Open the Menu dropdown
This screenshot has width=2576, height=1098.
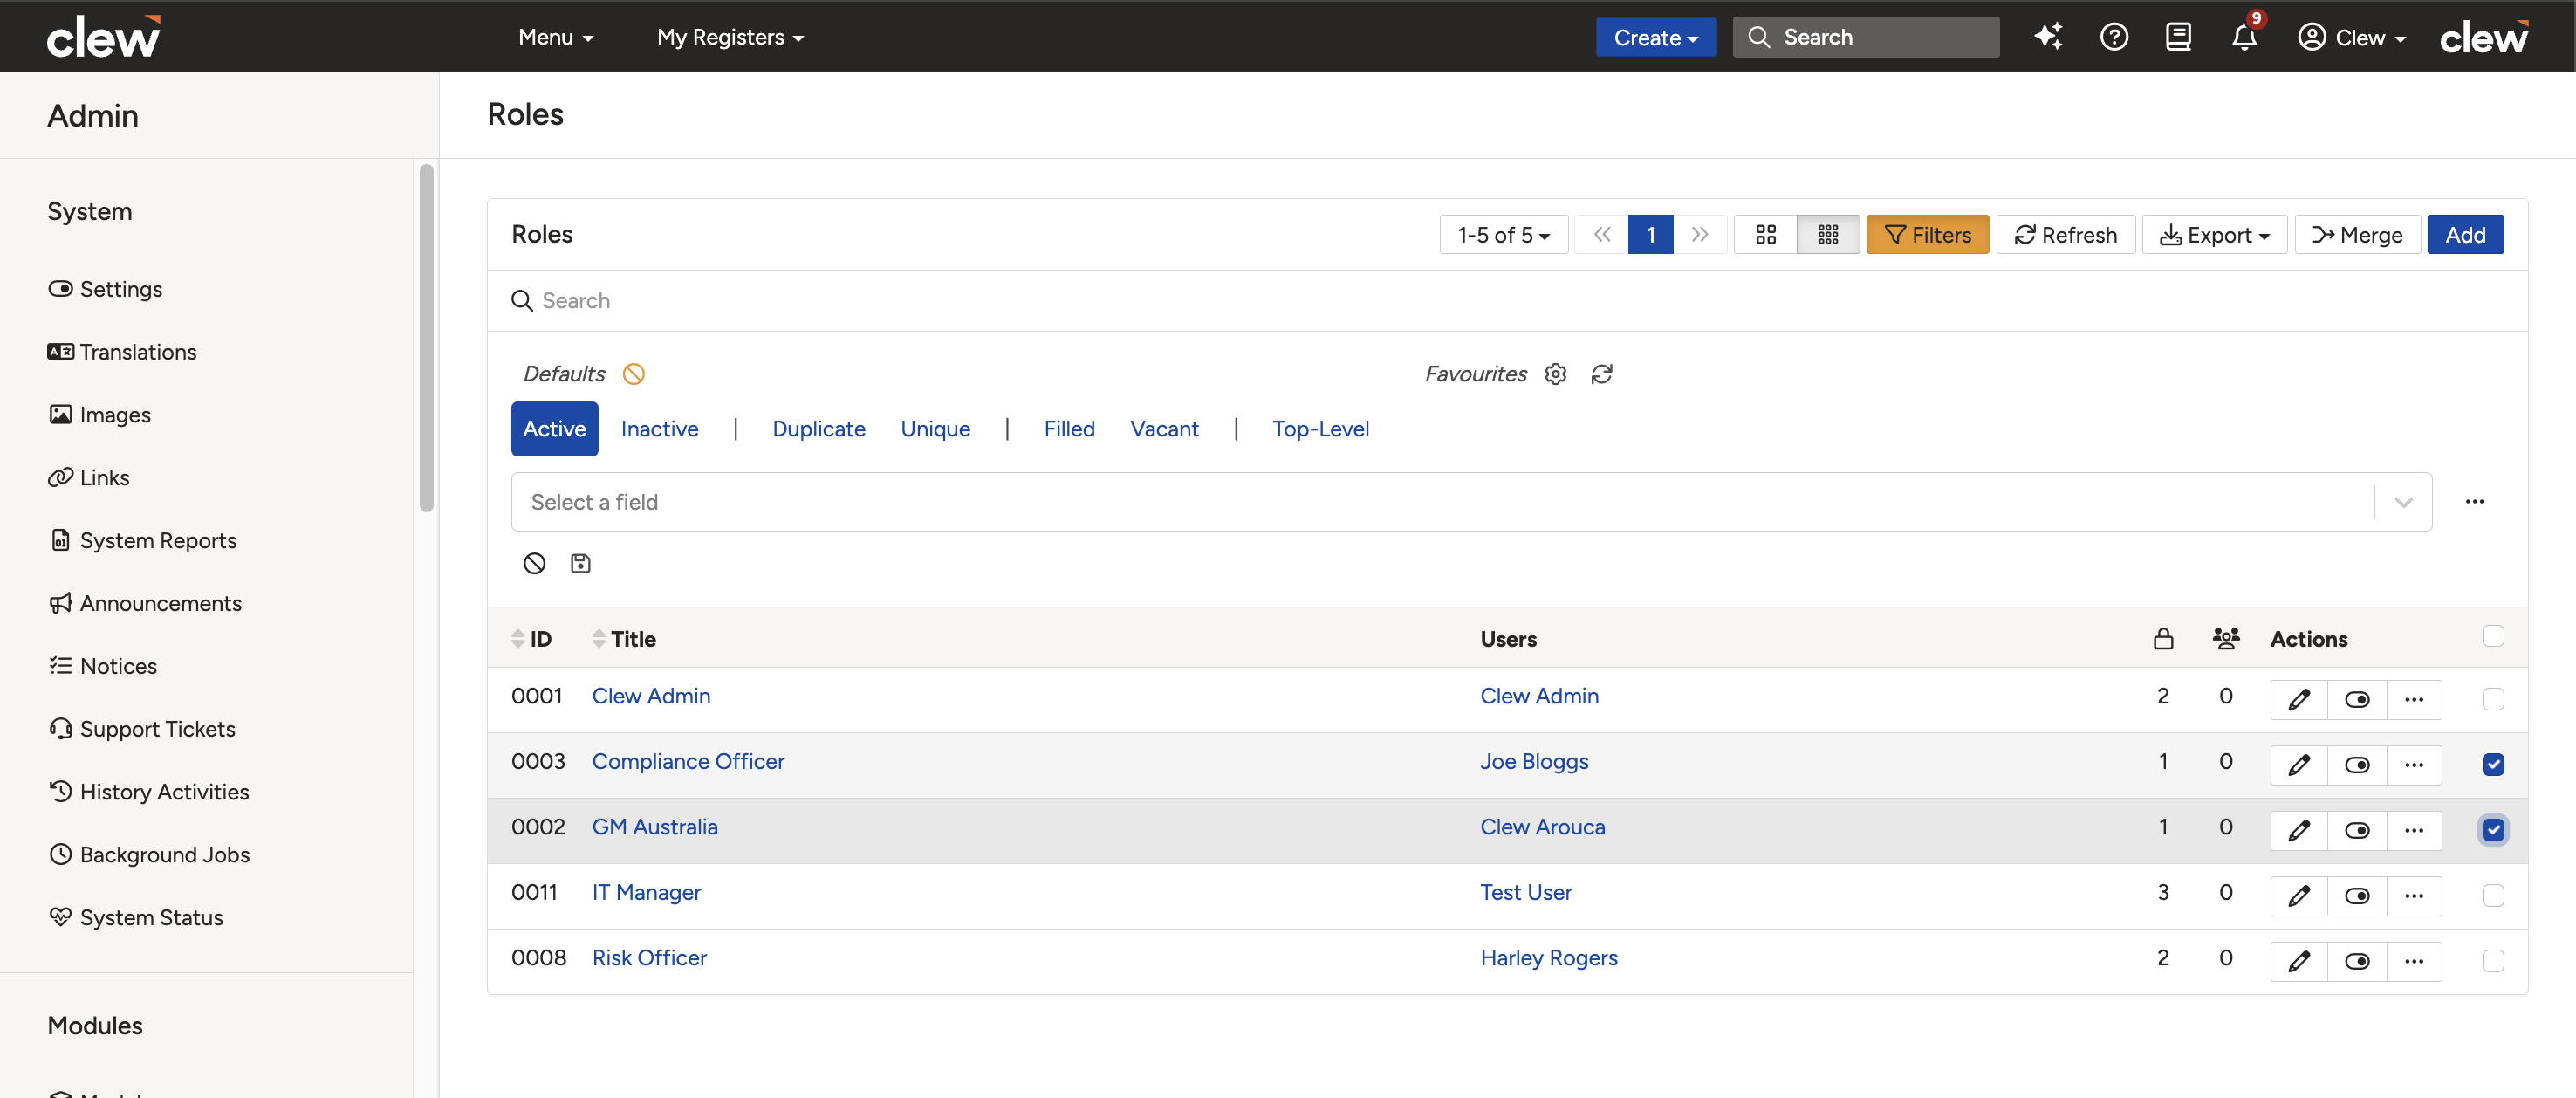(555, 37)
